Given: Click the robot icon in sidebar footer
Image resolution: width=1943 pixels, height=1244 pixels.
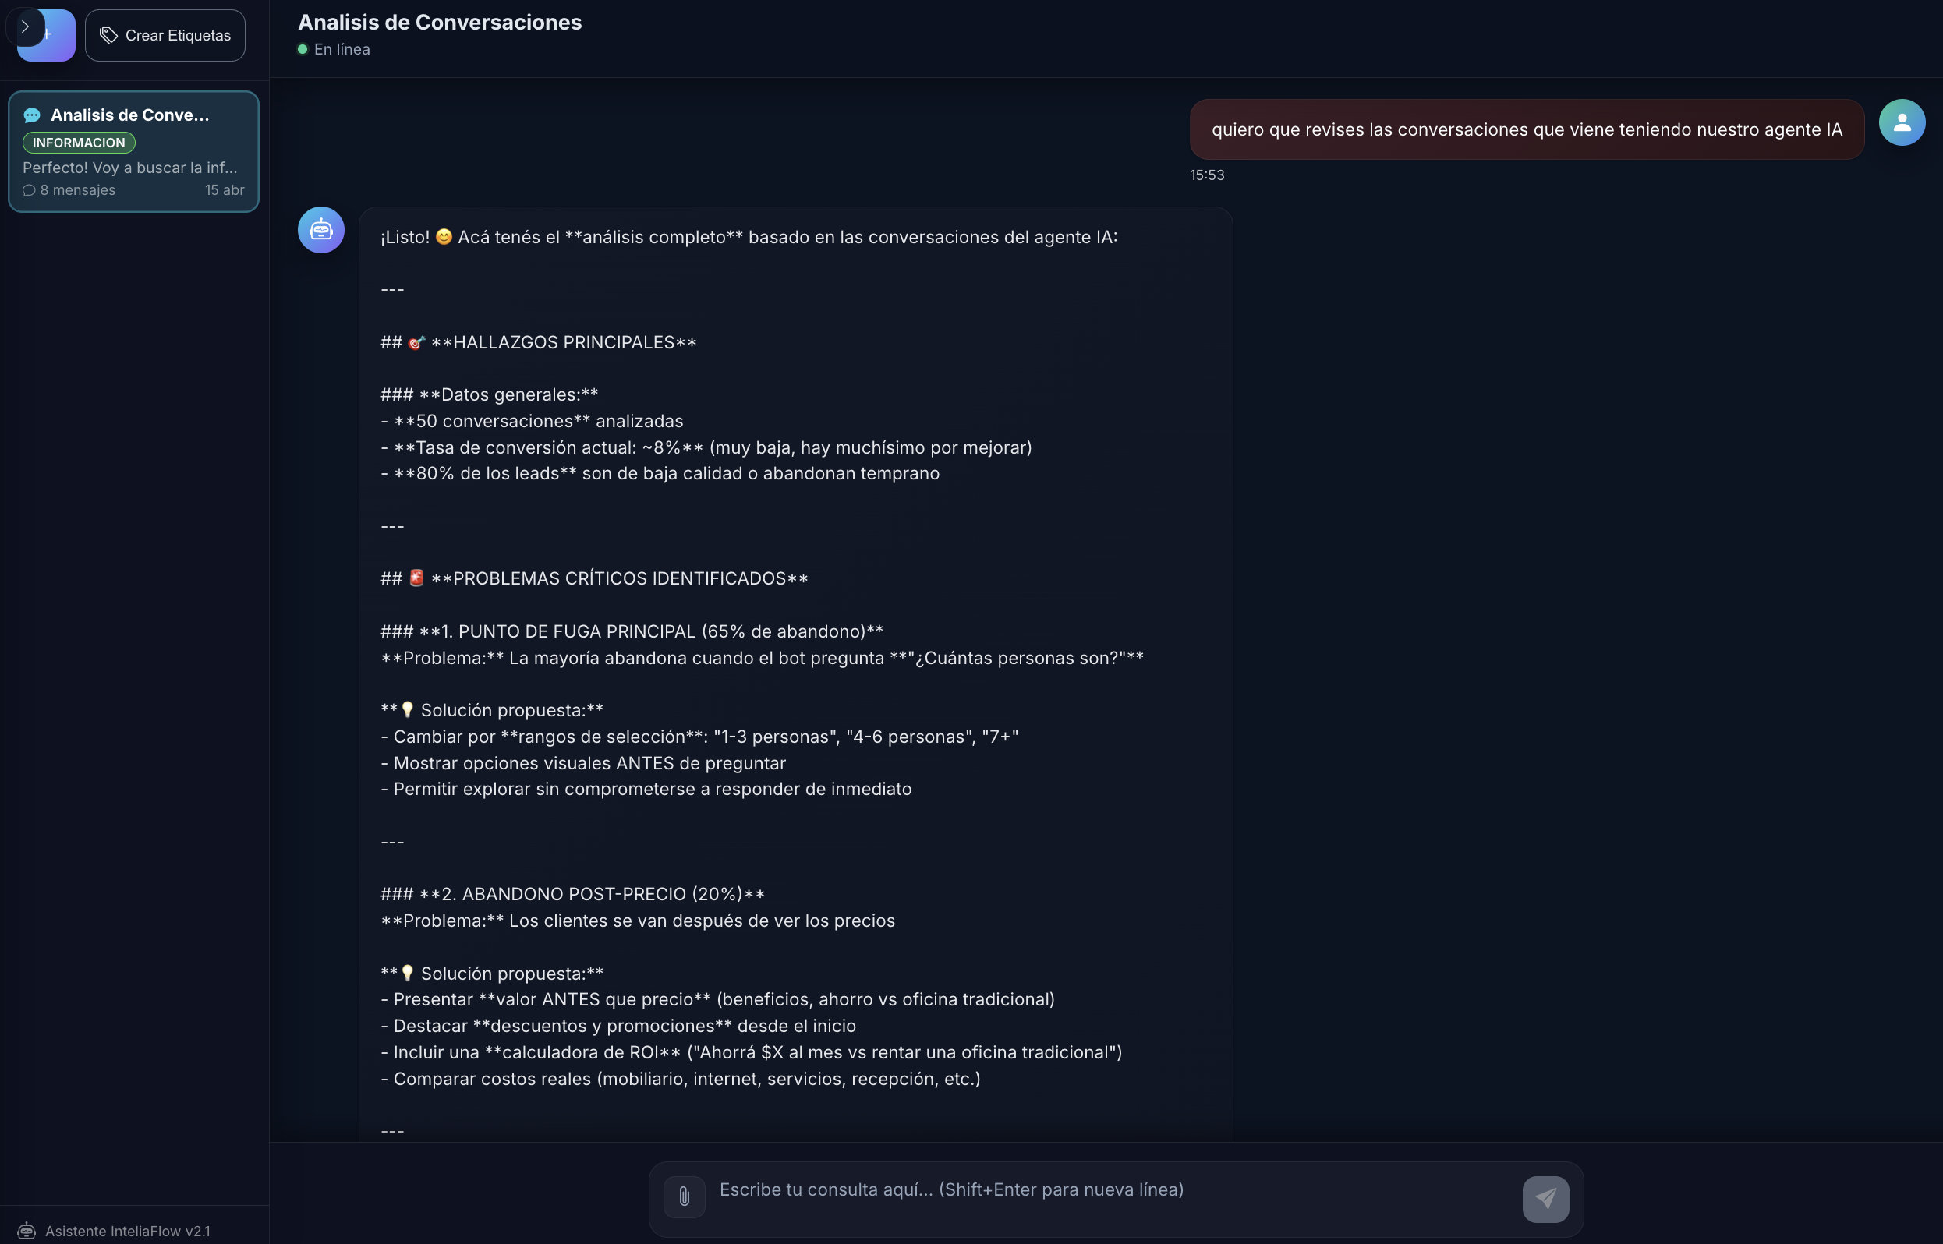Looking at the screenshot, I should (x=27, y=1231).
